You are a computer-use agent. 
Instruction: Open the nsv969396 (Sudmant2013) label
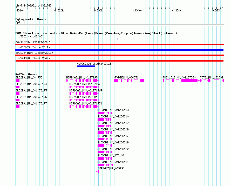coord(95,64)
